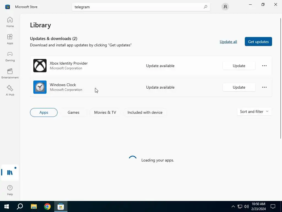Open more options for Windows Clock

pos(264,87)
